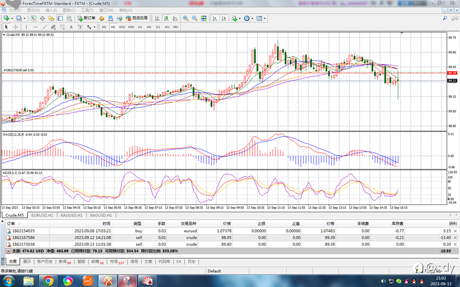Open the 文件(F) menu
This screenshot has width=460, height=287.
(15, 10)
